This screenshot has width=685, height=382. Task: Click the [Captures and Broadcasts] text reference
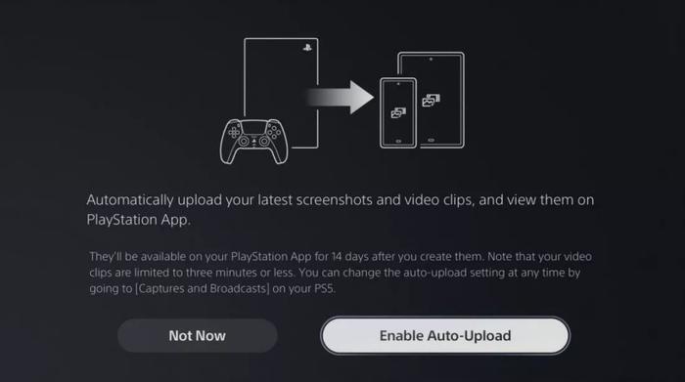[x=203, y=288]
